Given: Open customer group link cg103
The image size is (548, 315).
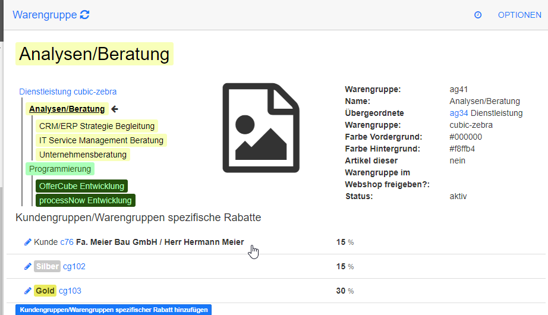Looking at the screenshot, I should pyautogui.click(x=70, y=291).
